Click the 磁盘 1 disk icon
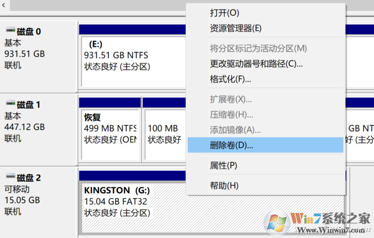Screen dimensions: 374x238 click(10, 104)
